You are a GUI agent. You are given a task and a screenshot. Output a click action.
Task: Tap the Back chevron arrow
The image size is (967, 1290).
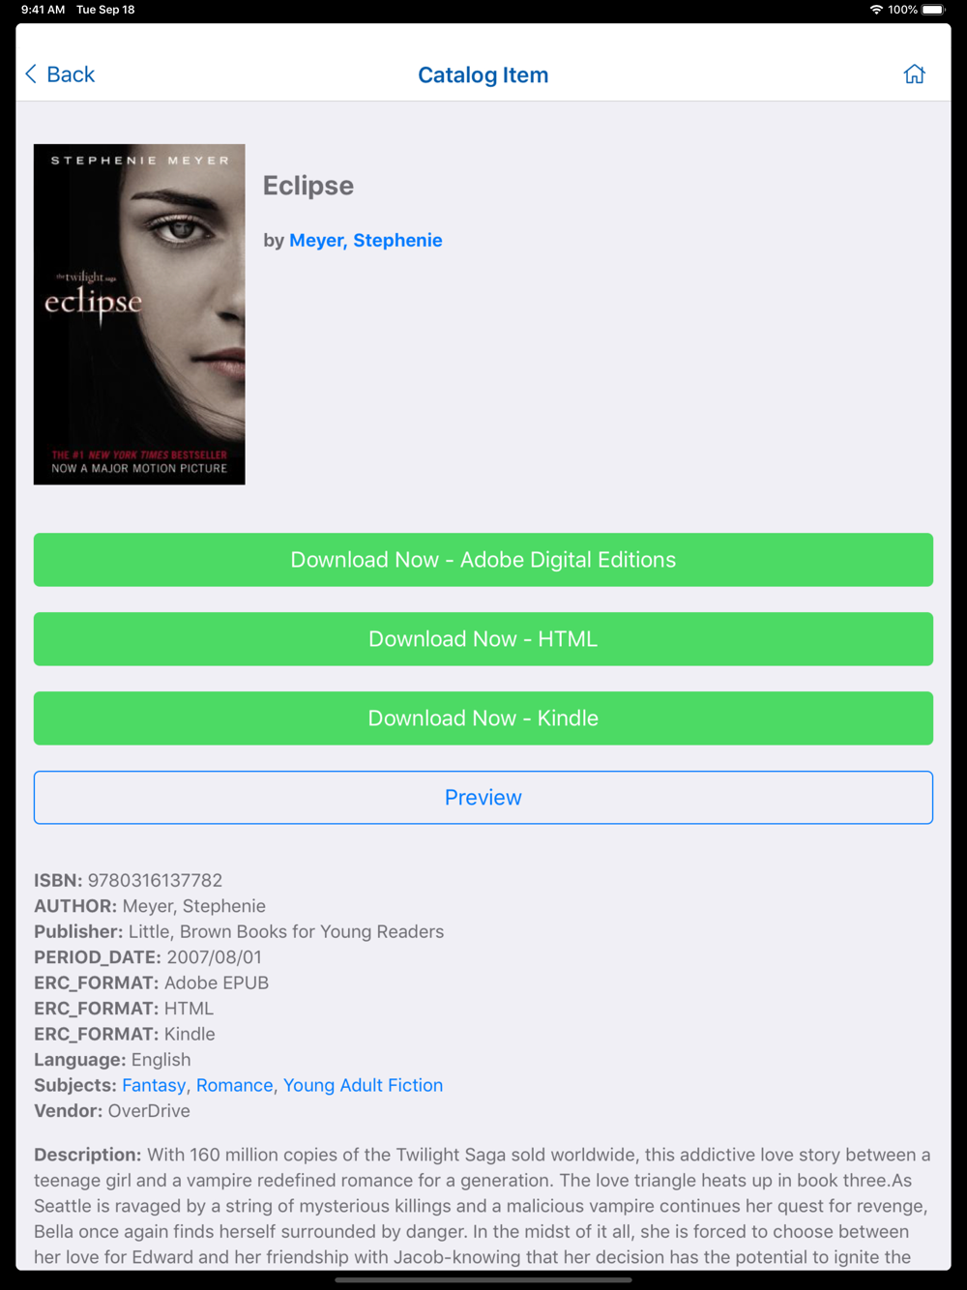coord(31,74)
